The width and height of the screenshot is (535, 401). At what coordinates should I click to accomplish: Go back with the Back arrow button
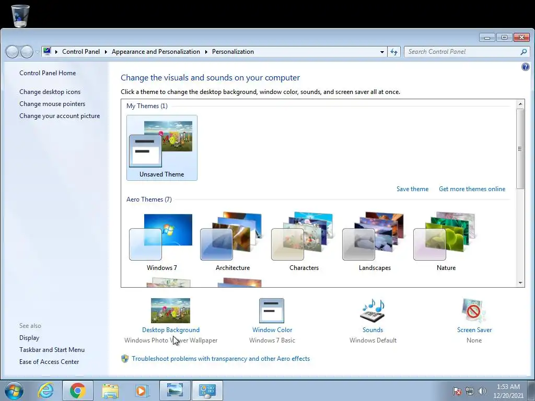pyautogui.click(x=12, y=52)
